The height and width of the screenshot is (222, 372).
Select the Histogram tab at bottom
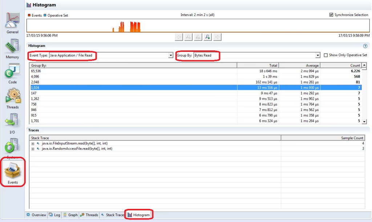139,215
